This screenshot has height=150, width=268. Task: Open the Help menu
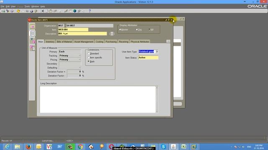(43, 7)
